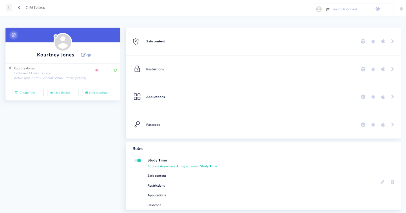406x213 pixels.
Task: Delete the Study Time rule
Action: point(392,182)
